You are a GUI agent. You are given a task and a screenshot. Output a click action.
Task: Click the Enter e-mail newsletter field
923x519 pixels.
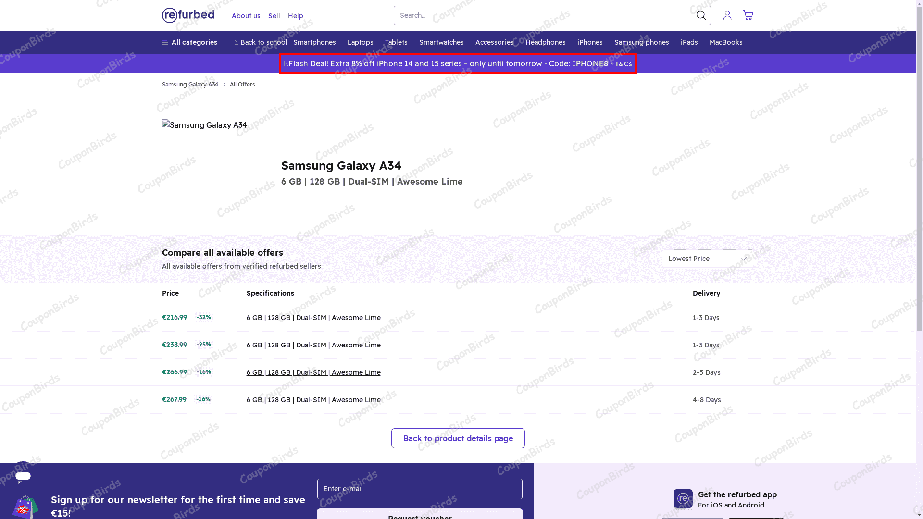[x=420, y=489]
